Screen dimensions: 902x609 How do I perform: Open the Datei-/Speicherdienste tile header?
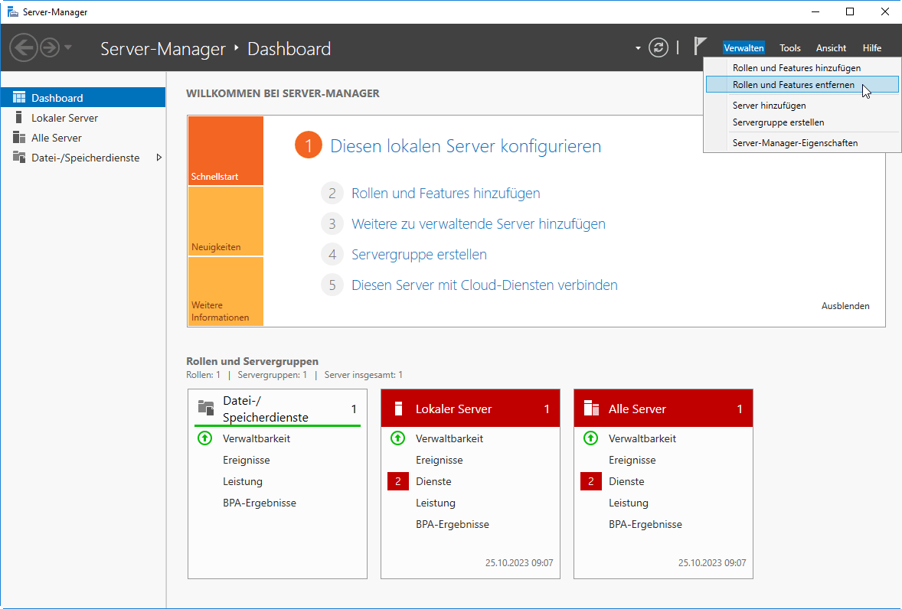(265, 409)
